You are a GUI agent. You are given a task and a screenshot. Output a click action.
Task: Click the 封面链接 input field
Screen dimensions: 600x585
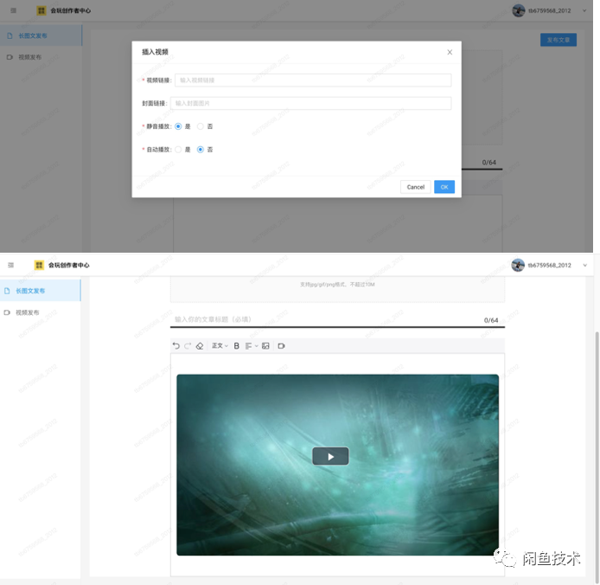tap(310, 103)
